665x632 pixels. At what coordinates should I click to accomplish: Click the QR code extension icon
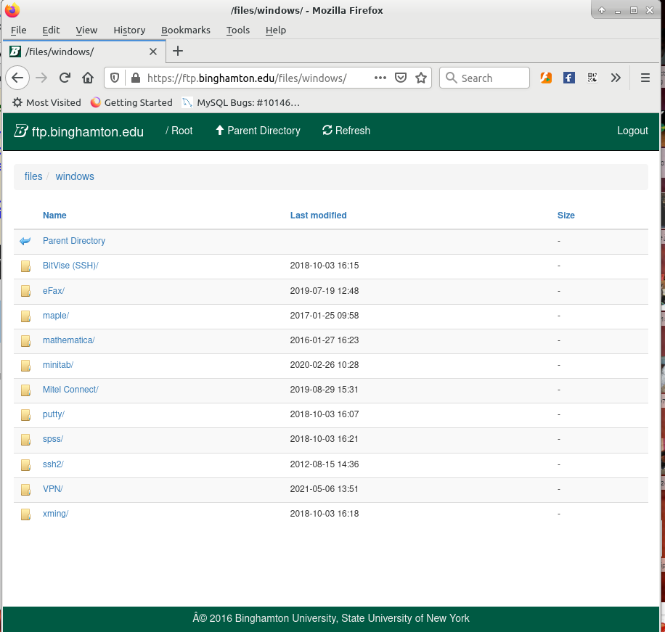[592, 78]
